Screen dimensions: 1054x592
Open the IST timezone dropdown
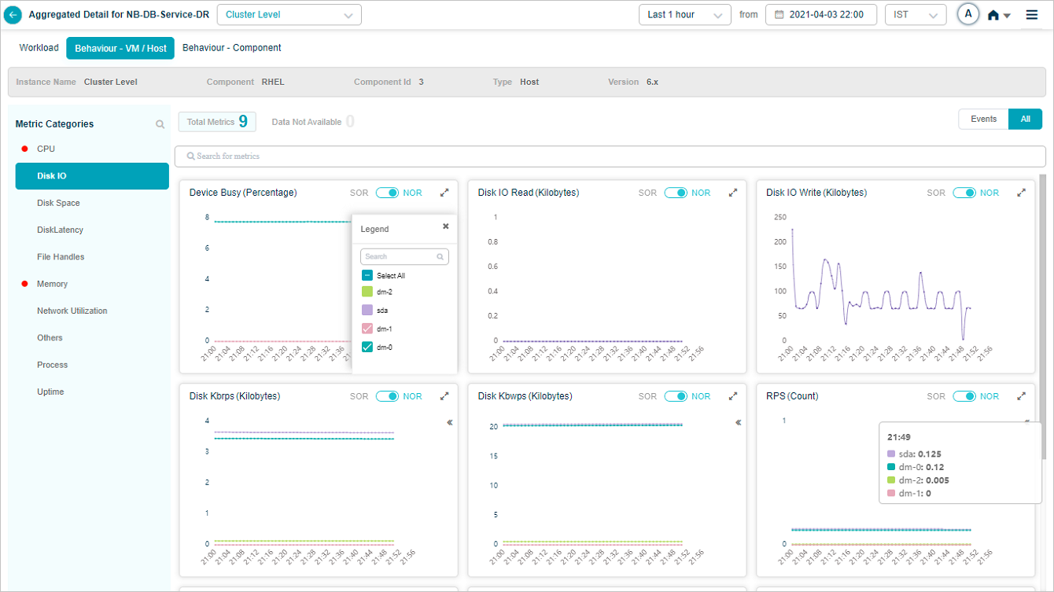[x=915, y=15]
